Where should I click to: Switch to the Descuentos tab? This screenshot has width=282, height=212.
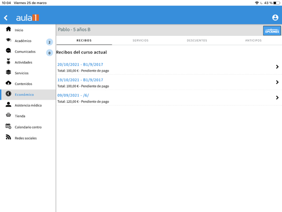tap(197, 40)
